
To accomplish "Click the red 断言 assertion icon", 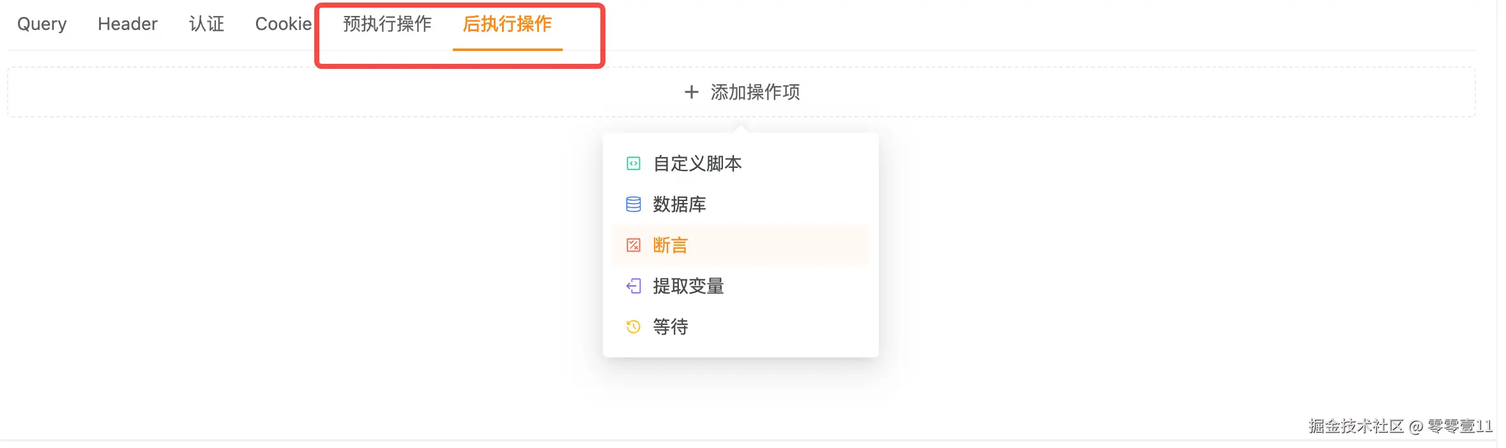I will [633, 245].
